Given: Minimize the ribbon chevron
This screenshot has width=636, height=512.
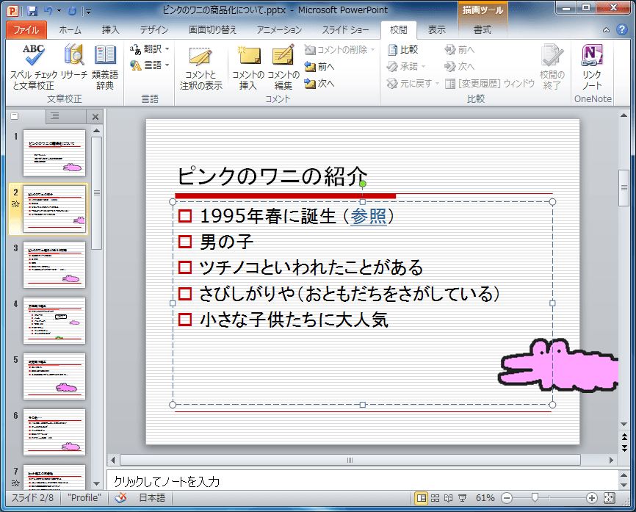Looking at the screenshot, I should [x=606, y=29].
